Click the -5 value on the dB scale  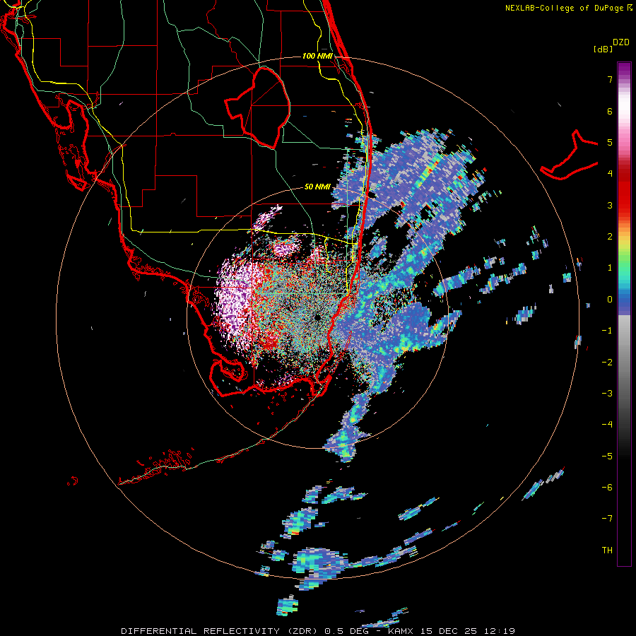(x=607, y=456)
